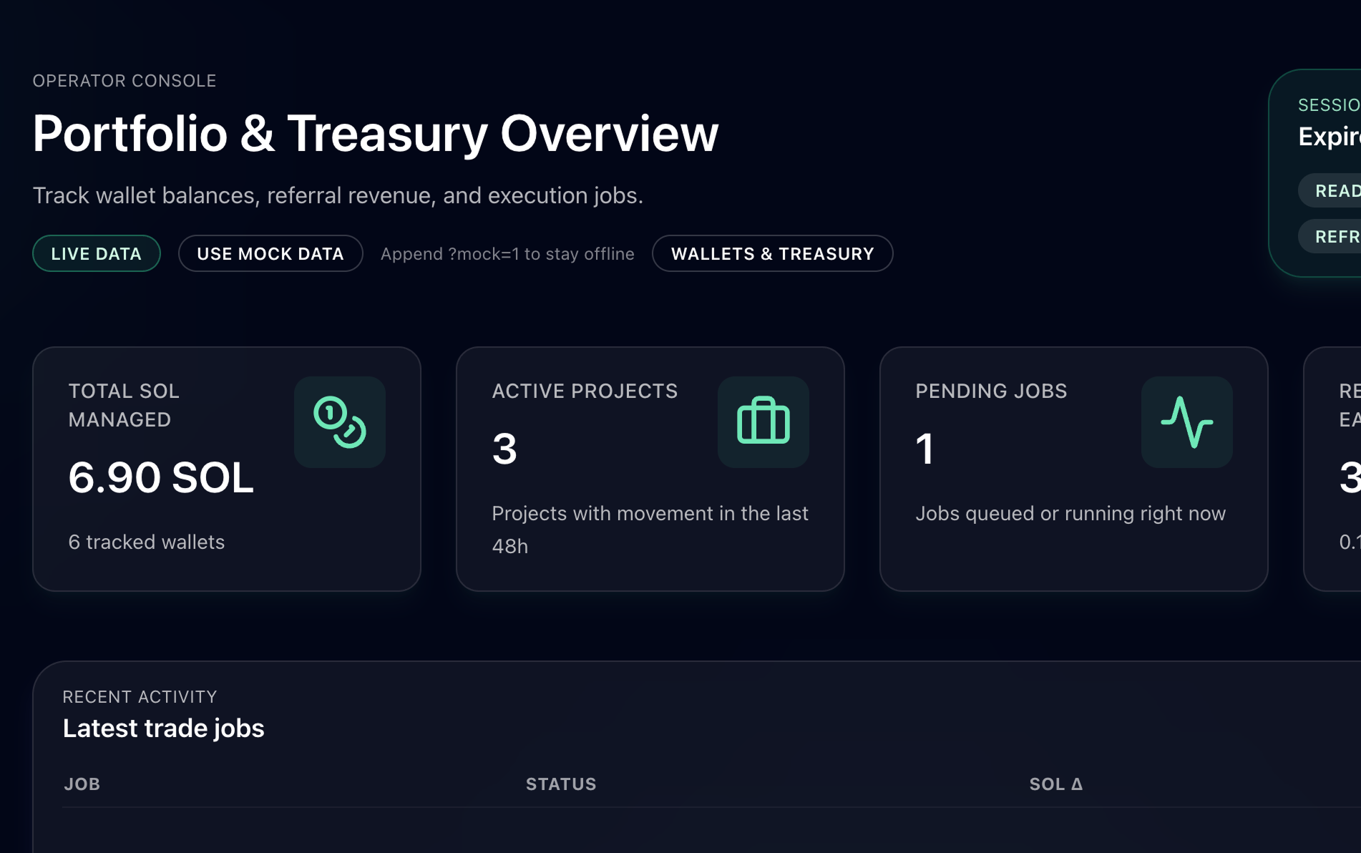The image size is (1361, 853).
Task: Click the activity pulse icon in Pending Jobs card
Action: (x=1187, y=422)
